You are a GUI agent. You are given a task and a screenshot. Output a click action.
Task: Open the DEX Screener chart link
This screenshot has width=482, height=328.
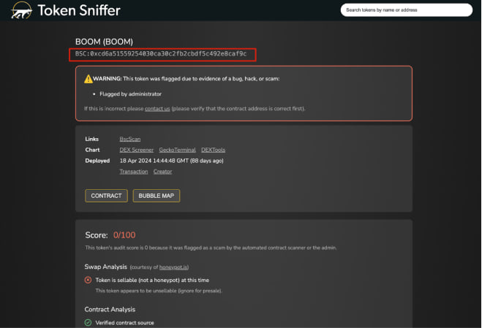point(137,150)
